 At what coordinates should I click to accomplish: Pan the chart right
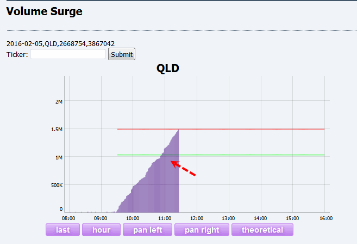click(x=202, y=230)
